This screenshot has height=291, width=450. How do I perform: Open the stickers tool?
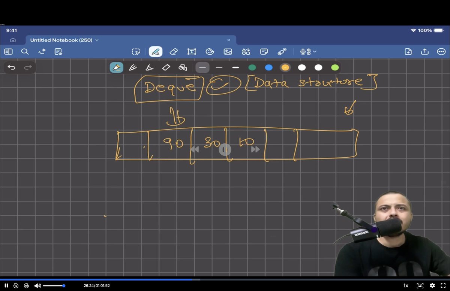coord(210,52)
